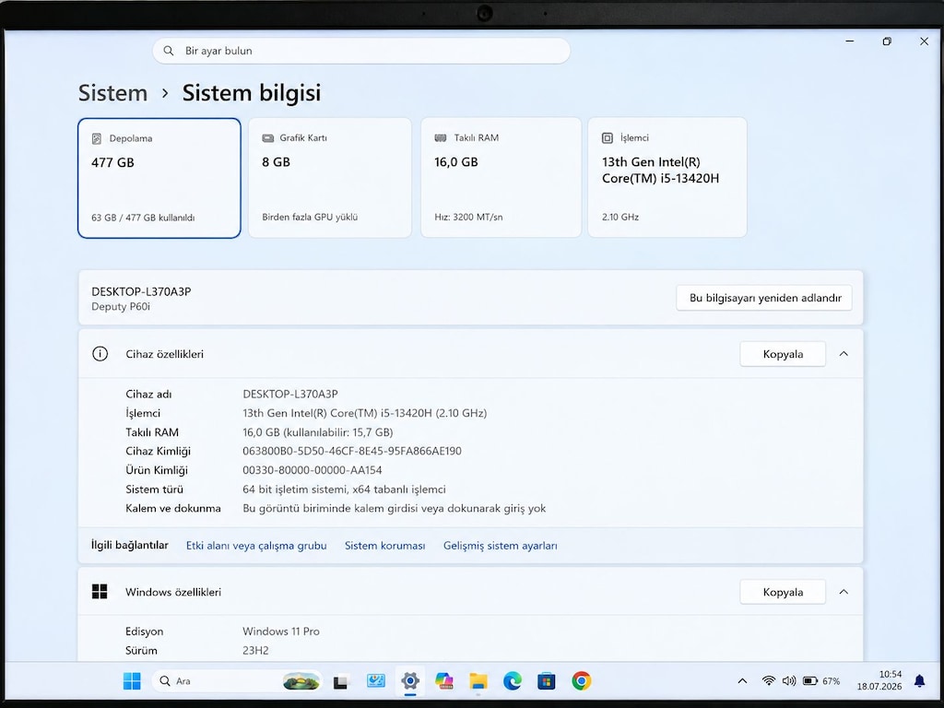Viewport: 944px width, 708px height.
Task: Launch Google Chrome from the taskbar
Action: click(581, 681)
